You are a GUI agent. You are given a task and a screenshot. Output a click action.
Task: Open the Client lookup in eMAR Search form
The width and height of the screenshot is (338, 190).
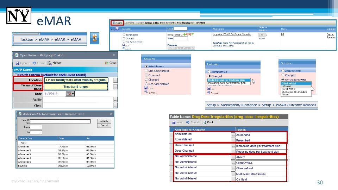click(x=115, y=106)
